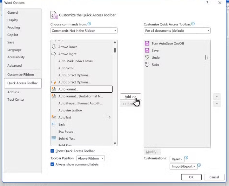Click the lightning-bolt AutoCorrect Options icon
229x186 pixels.
pyautogui.click(x=54, y=82)
